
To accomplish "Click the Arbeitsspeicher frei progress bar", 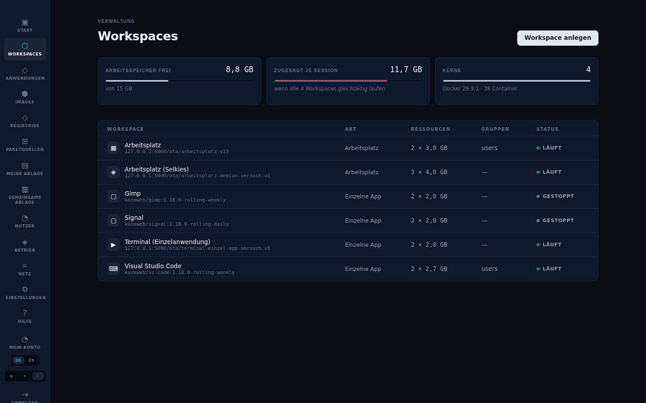I will (x=179, y=81).
